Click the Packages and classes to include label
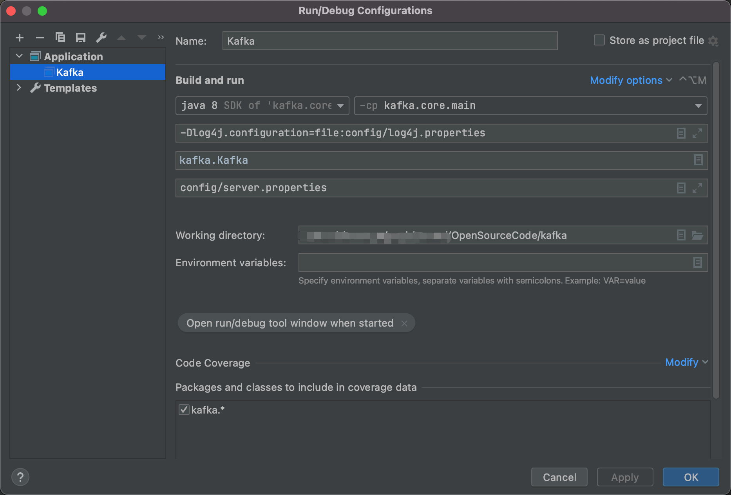731x495 pixels. pyautogui.click(x=296, y=387)
